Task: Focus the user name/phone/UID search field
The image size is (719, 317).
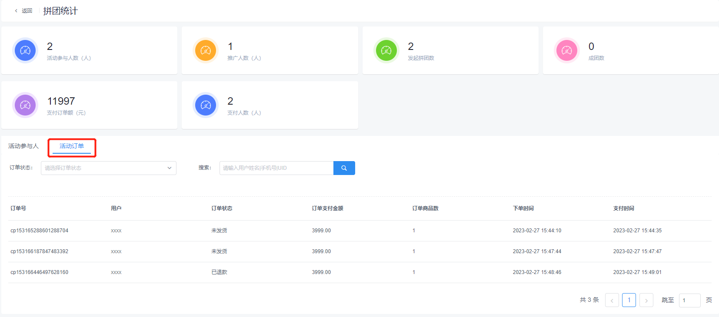Action: pyautogui.click(x=276, y=168)
